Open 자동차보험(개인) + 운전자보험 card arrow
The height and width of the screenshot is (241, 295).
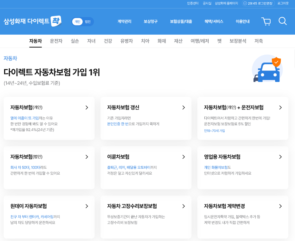pyautogui.click(x=281, y=107)
